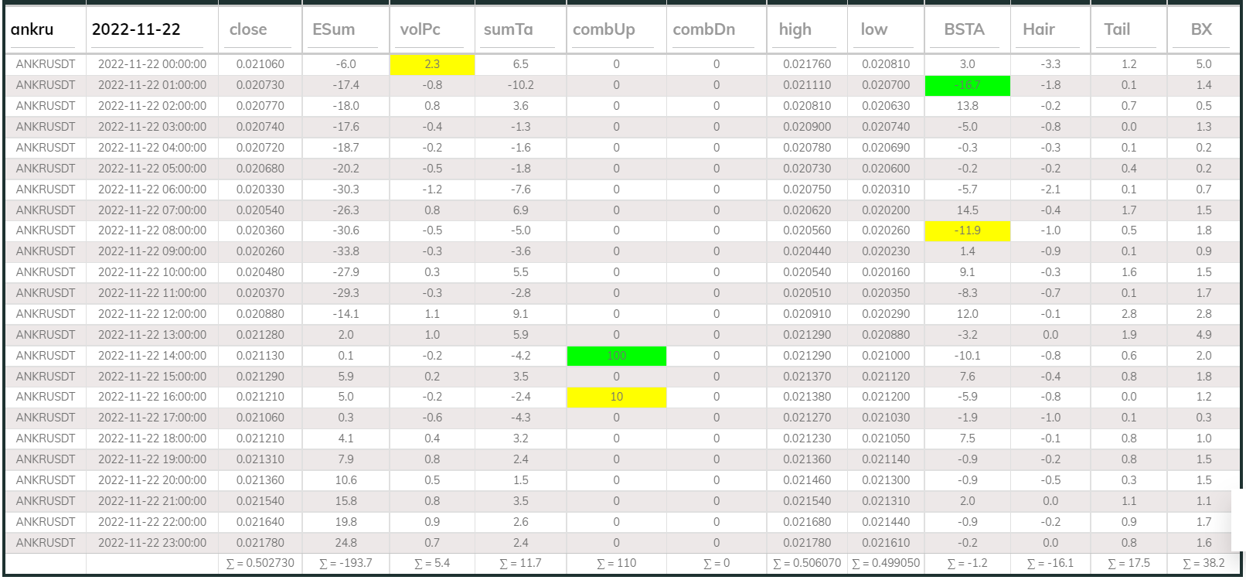Click close value 0.021780 at 23:00:00
Image resolution: width=1246 pixels, height=580 pixels.
tap(260, 543)
